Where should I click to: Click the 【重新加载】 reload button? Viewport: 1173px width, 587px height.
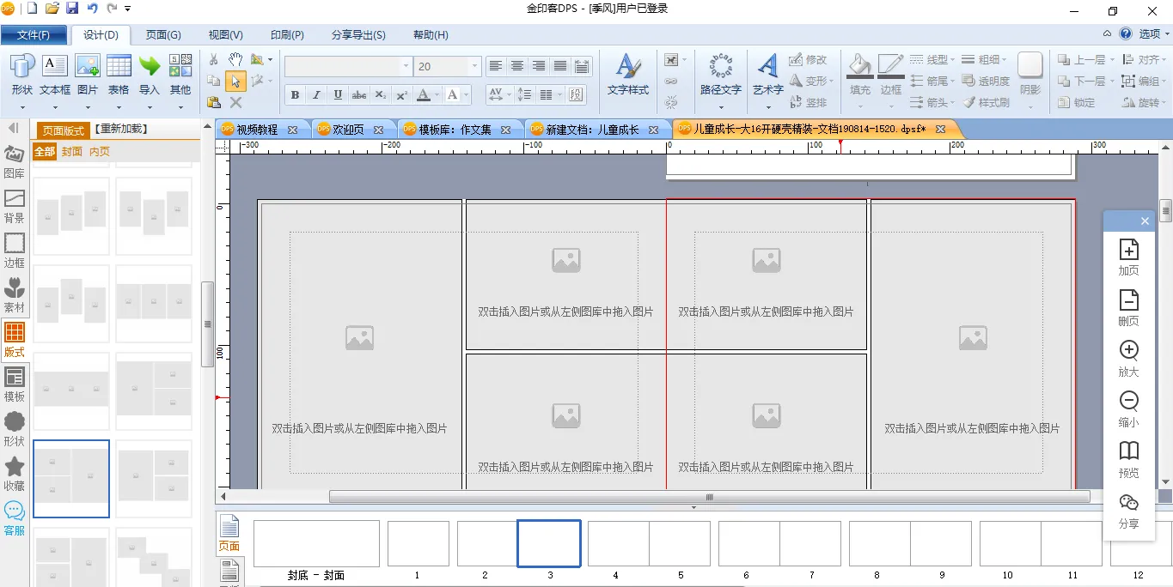[x=120, y=129]
